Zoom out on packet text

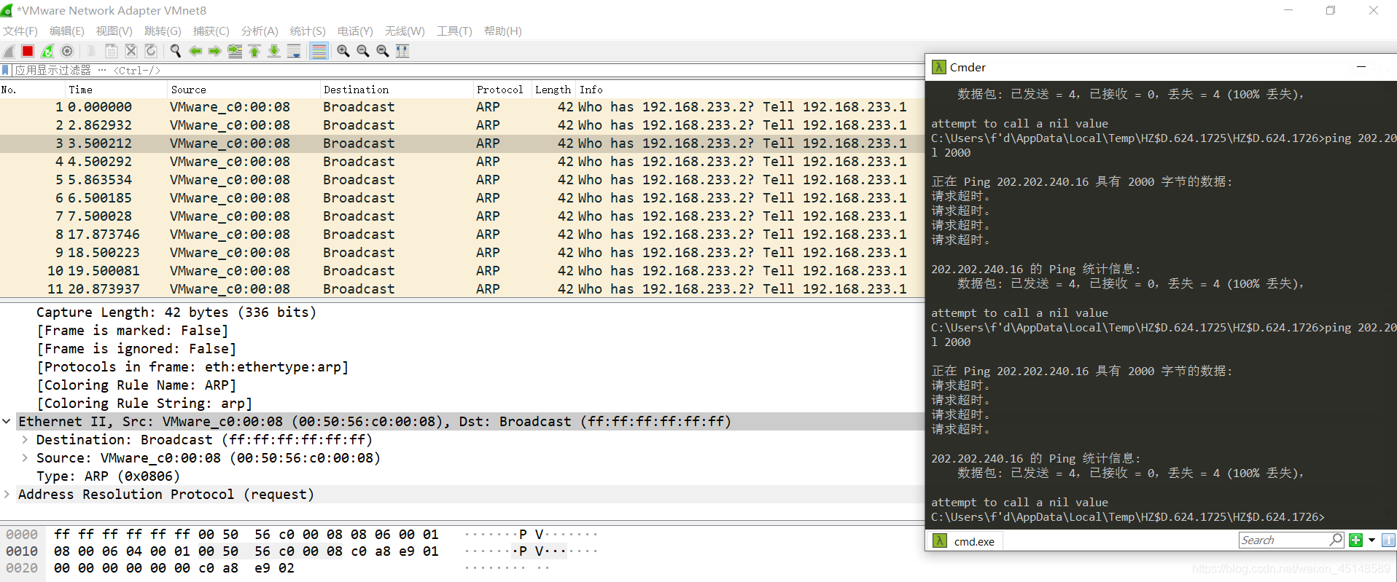363,51
